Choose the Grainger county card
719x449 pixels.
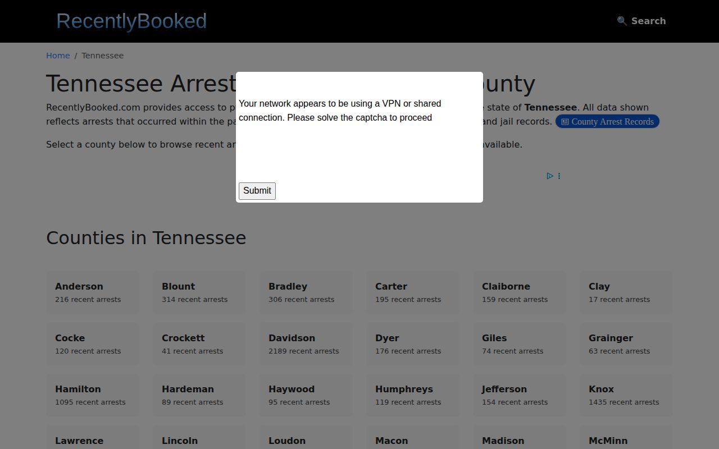coord(626,344)
